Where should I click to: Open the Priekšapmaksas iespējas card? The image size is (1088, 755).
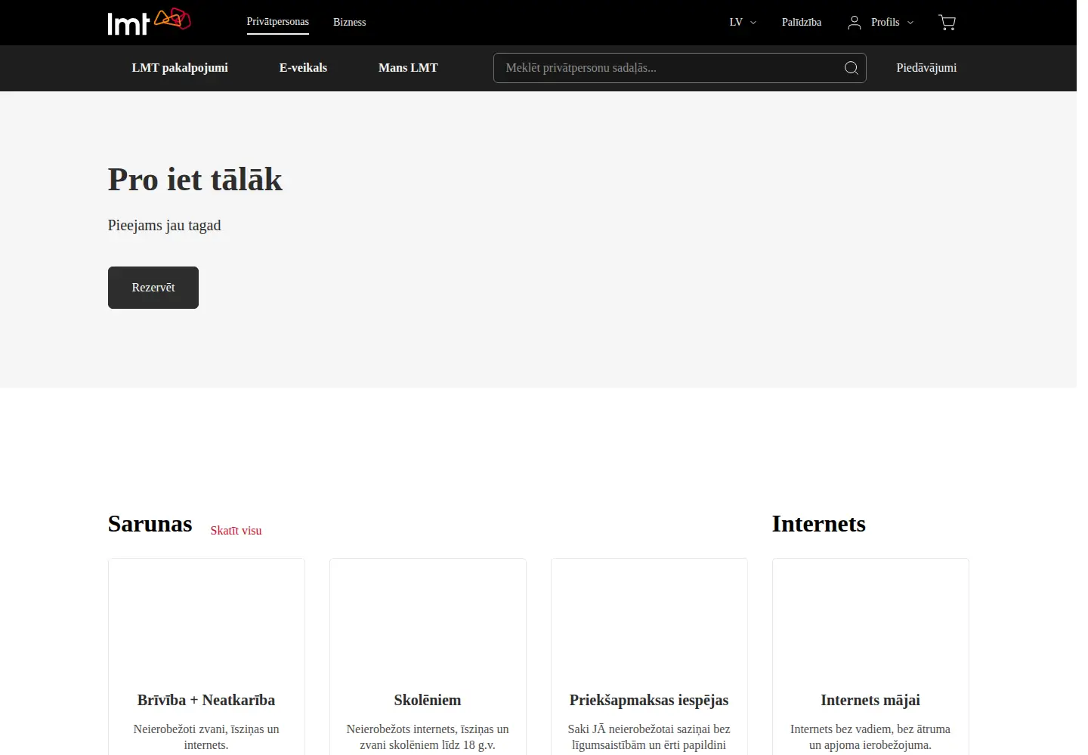pos(649,657)
